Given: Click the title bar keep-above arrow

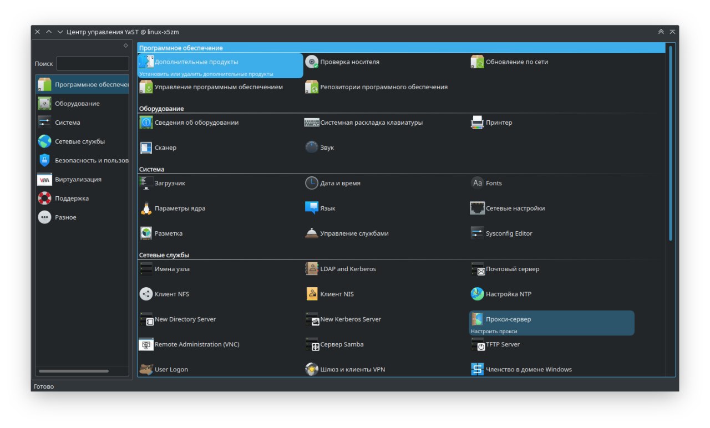Looking at the screenshot, I should click(49, 32).
